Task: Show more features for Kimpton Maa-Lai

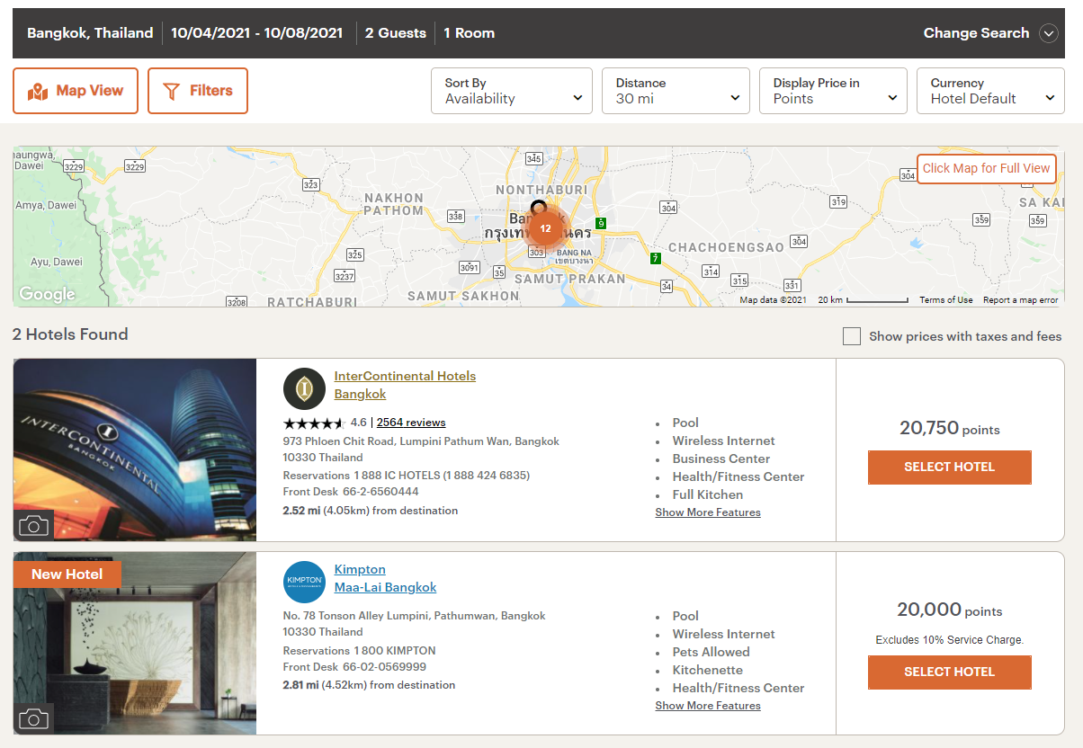Action: click(708, 706)
